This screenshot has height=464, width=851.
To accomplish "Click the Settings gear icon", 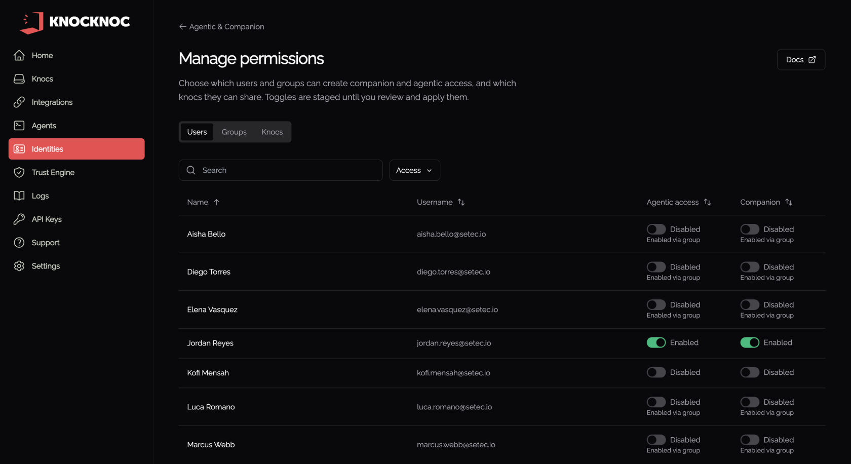I will pyautogui.click(x=19, y=266).
